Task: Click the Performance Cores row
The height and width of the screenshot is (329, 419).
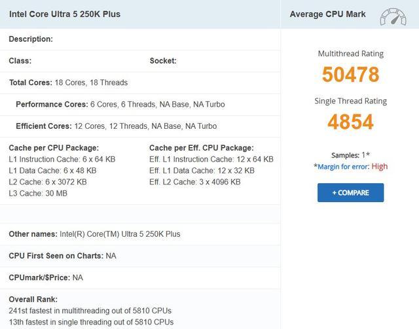Action: coord(111,105)
